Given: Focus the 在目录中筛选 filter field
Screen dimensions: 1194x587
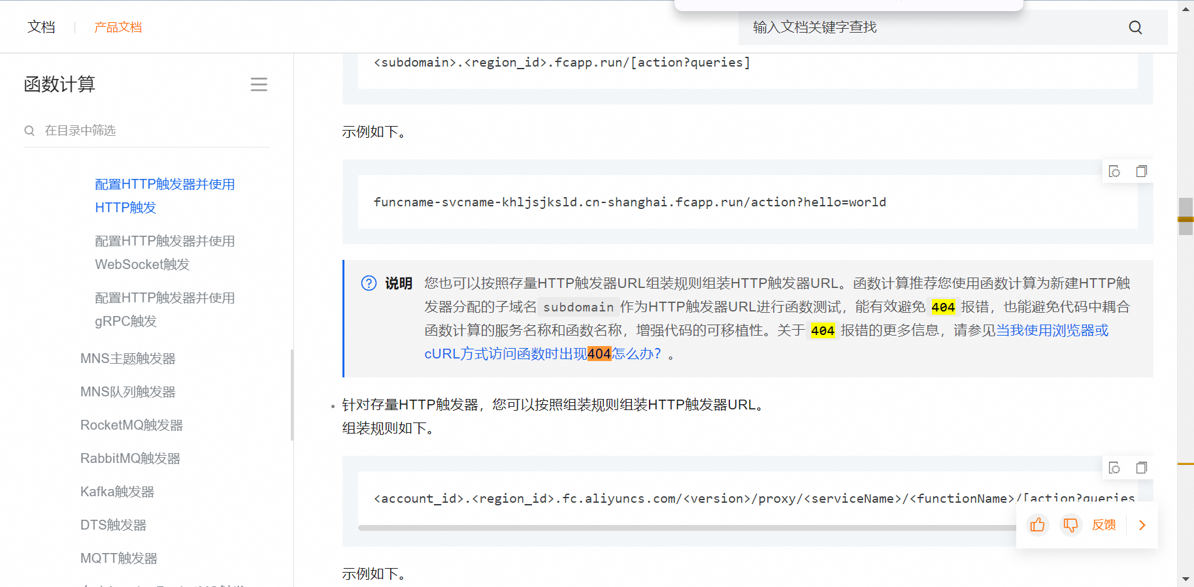Looking at the screenshot, I should (146, 131).
